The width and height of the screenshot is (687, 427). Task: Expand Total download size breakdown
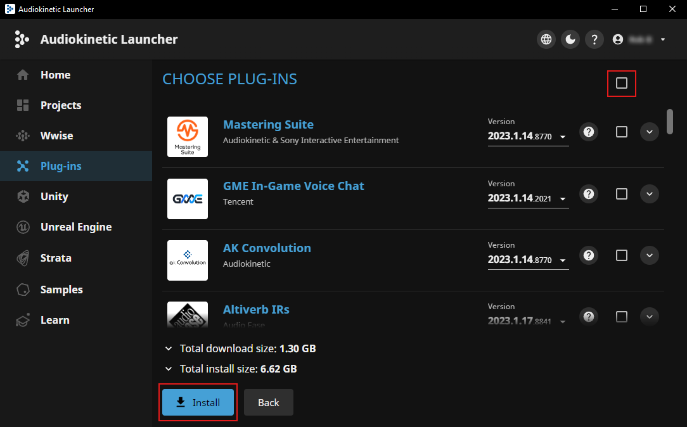coord(168,348)
